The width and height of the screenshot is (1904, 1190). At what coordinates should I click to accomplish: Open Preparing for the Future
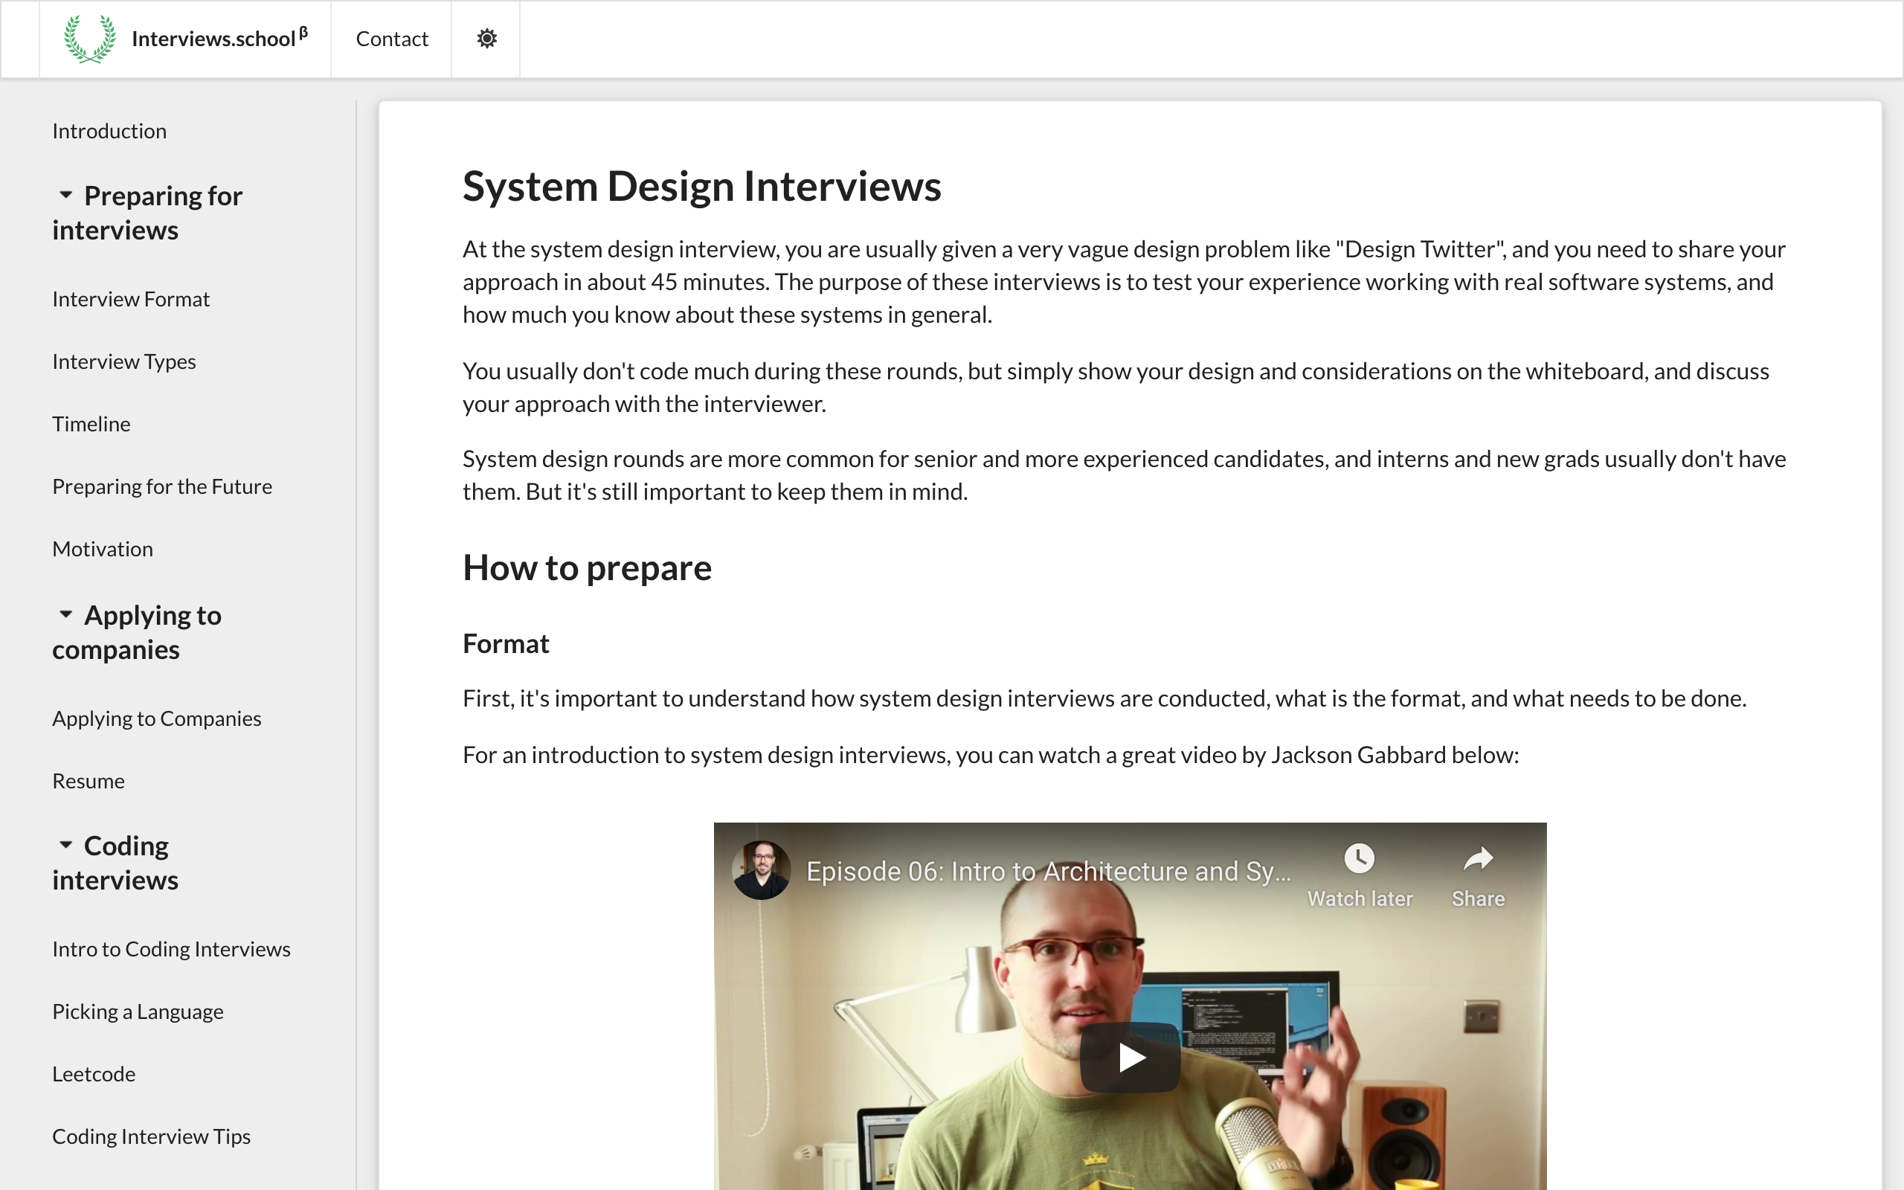(162, 486)
